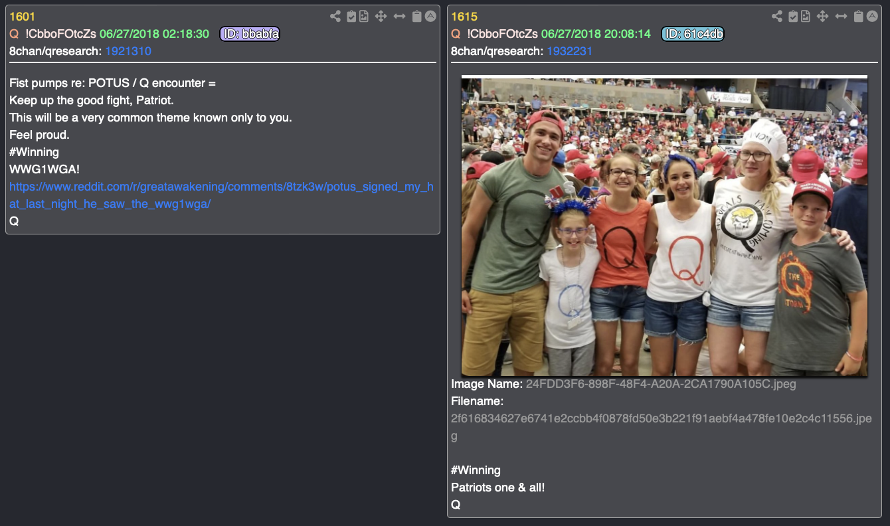Screen dimensions: 890x526
Task: Click the image file icon on post 1601
Action: click(x=364, y=17)
